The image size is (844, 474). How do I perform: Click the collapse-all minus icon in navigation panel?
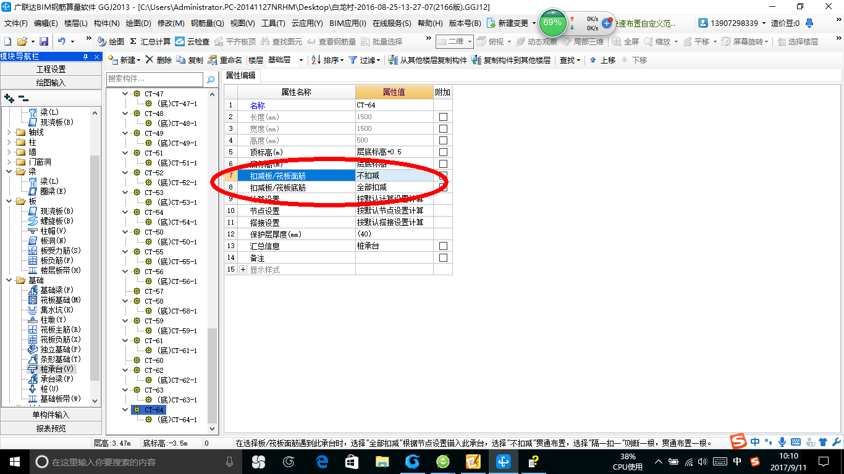23,98
